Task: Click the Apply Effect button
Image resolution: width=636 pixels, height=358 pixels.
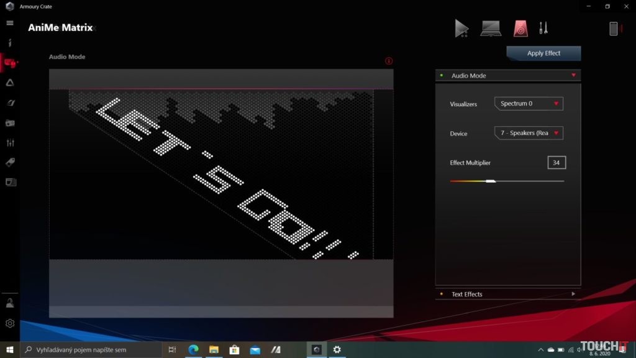Action: coord(543,53)
